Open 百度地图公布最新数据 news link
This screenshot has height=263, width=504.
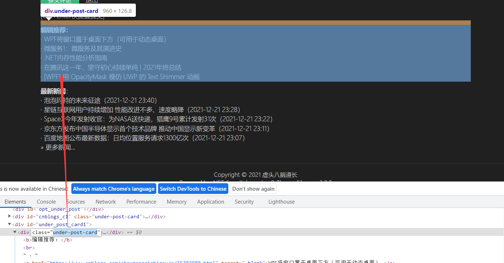(116, 138)
